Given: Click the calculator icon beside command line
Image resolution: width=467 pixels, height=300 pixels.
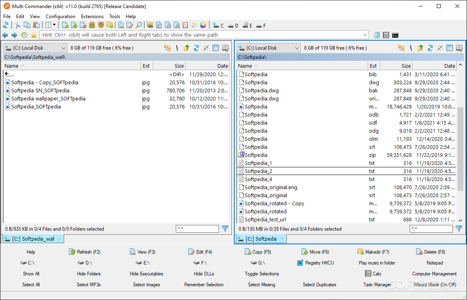Looking at the screenshot, I should 386,35.
